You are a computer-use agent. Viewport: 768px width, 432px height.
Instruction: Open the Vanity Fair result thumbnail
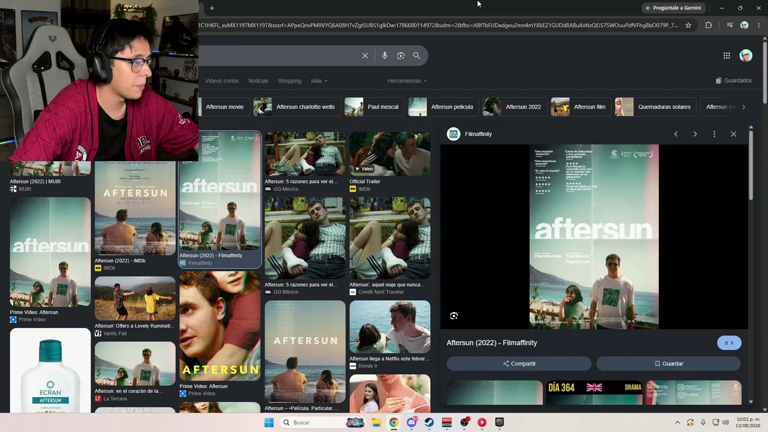click(x=135, y=298)
